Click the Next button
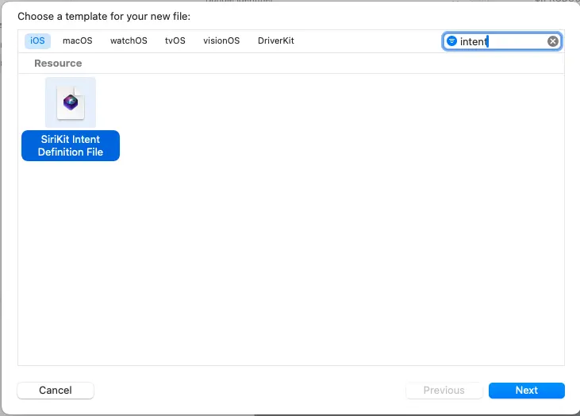The height and width of the screenshot is (416, 580). tap(526, 390)
